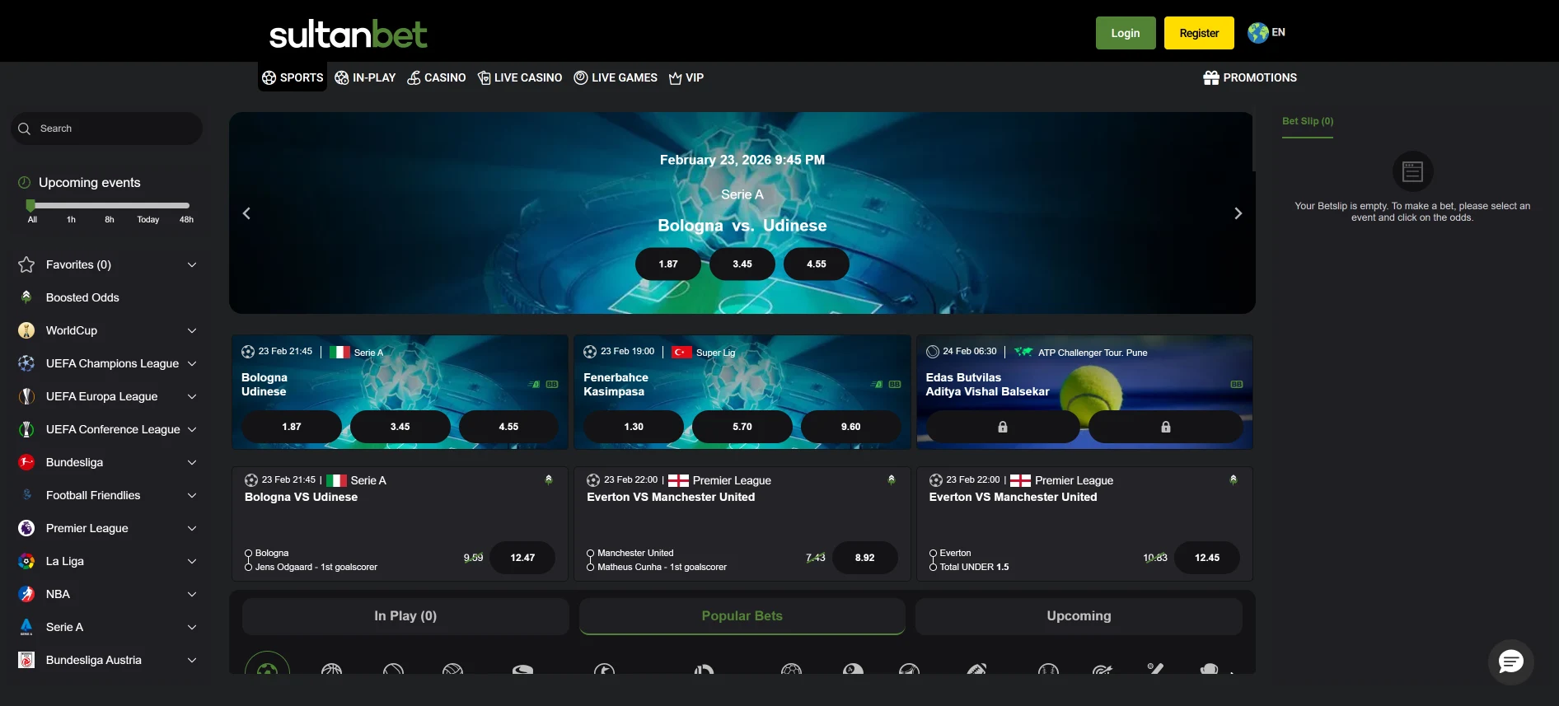Open the VIP menu
The image size is (1559, 706).
point(686,77)
